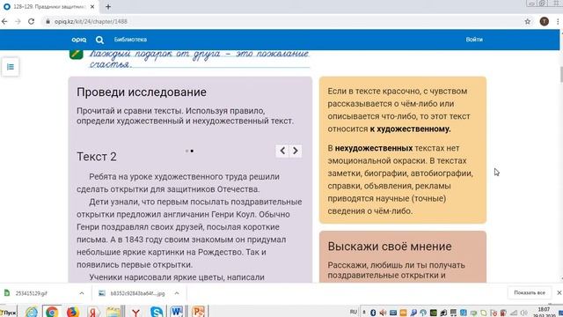This screenshot has width=563, height=317.
Task: Open a new browser tab
Action: pos(108,6)
